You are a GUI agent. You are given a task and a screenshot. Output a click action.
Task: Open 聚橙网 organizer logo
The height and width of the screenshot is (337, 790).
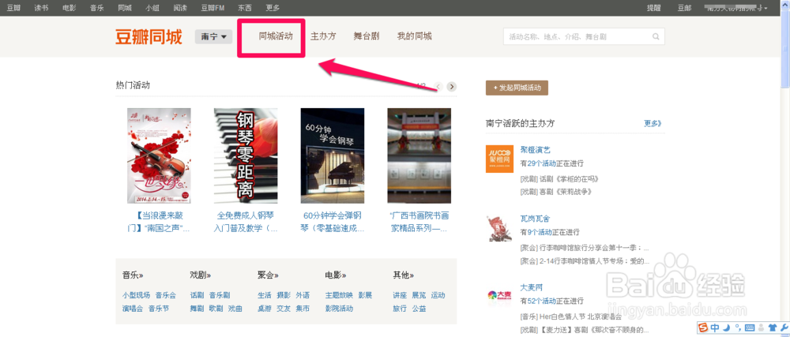(x=499, y=159)
